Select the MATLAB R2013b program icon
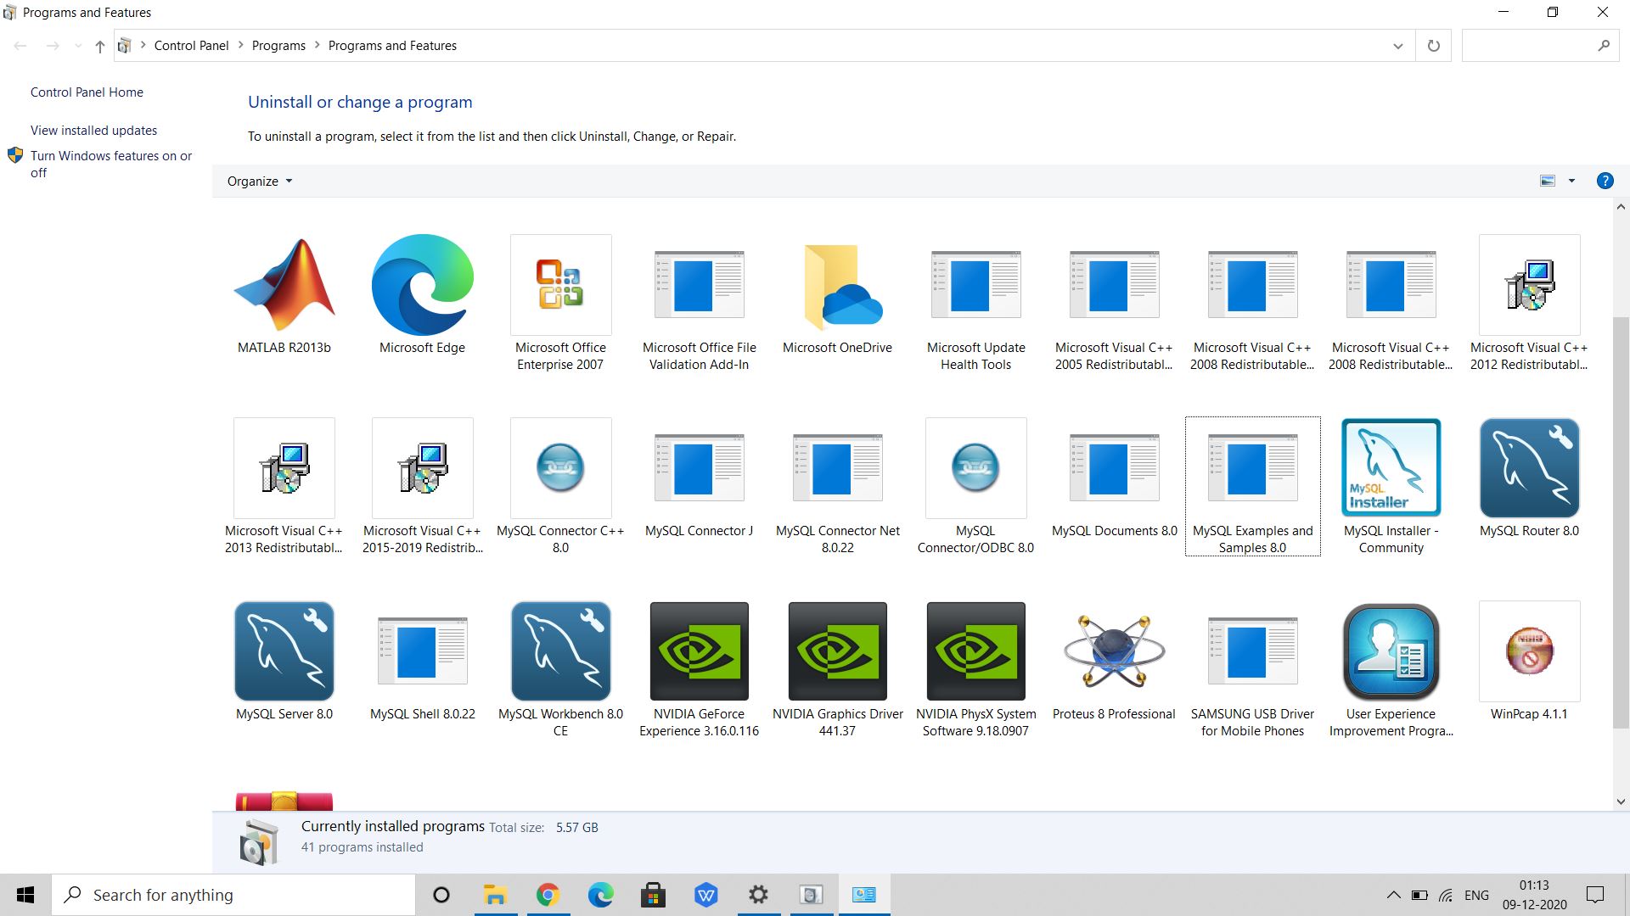This screenshot has height=916, width=1630. pyautogui.click(x=284, y=285)
